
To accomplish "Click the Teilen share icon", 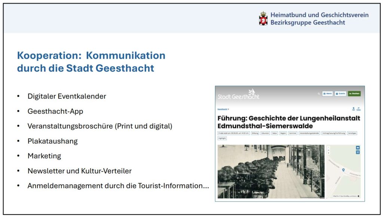I will [358, 109].
